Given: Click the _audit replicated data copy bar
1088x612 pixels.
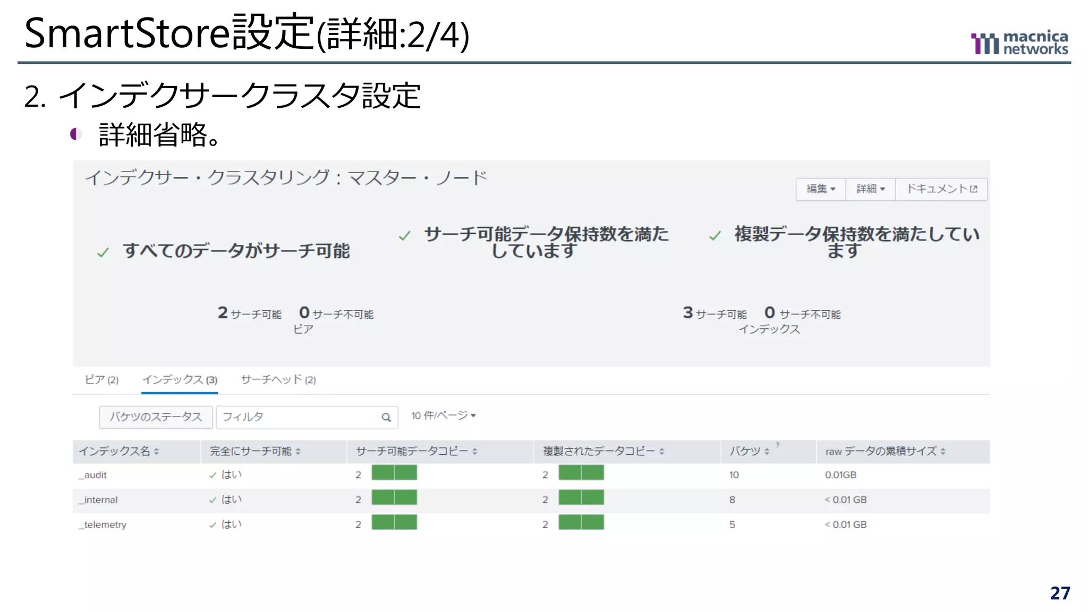Looking at the screenshot, I should (581, 473).
